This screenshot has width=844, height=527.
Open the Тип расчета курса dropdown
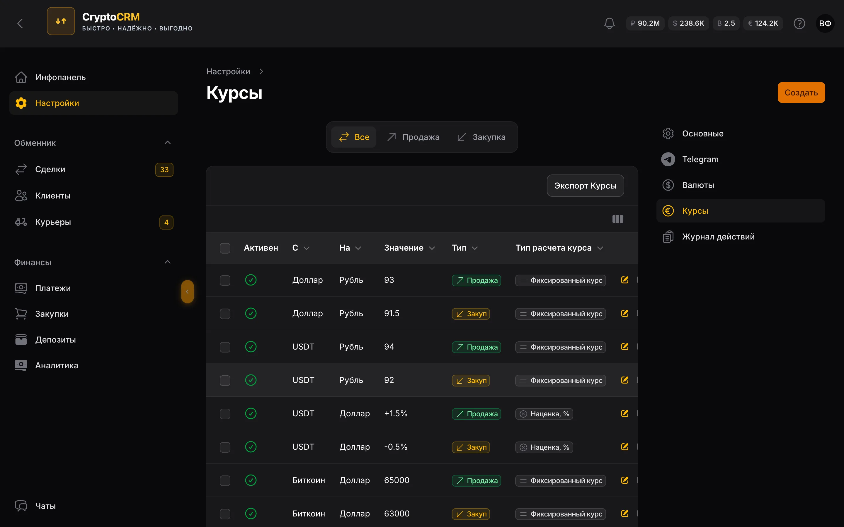[x=600, y=248]
